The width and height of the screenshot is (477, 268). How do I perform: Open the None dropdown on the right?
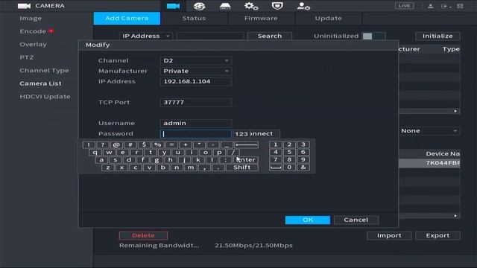click(429, 131)
